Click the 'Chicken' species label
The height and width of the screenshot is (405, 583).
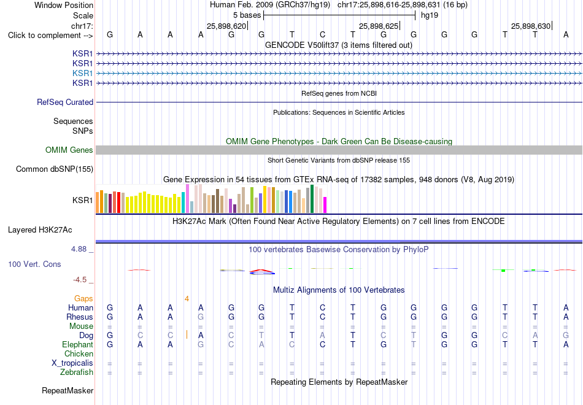pyautogui.click(x=79, y=353)
